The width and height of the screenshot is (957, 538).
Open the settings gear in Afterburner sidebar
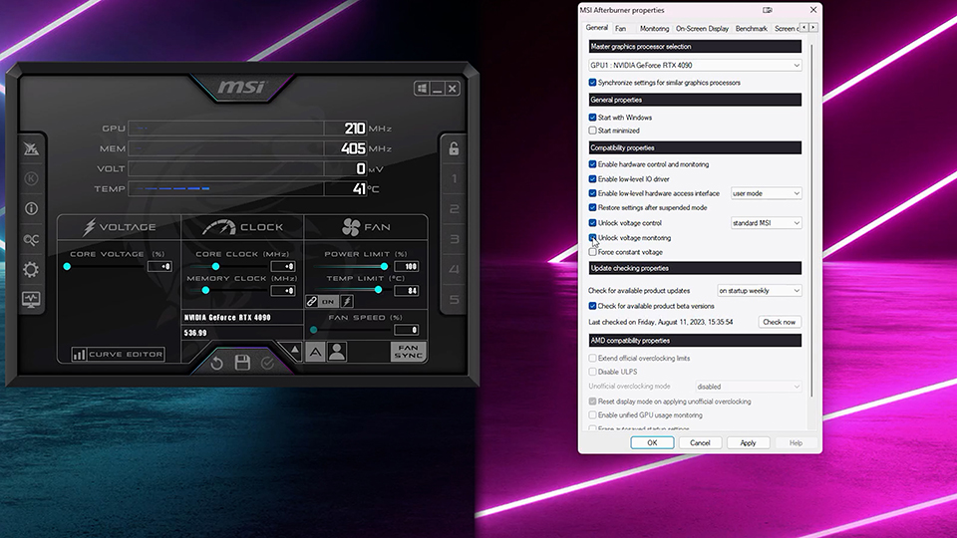pyautogui.click(x=31, y=269)
